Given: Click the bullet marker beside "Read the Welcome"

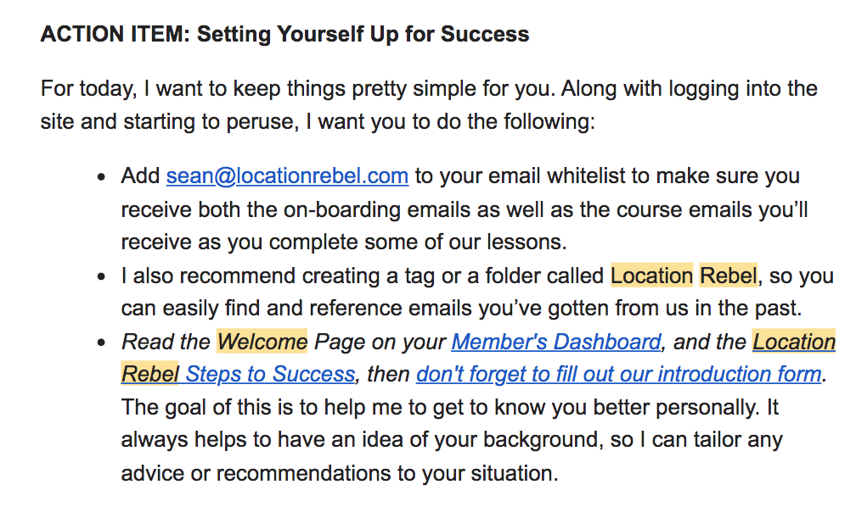Looking at the screenshot, I should click(x=102, y=343).
